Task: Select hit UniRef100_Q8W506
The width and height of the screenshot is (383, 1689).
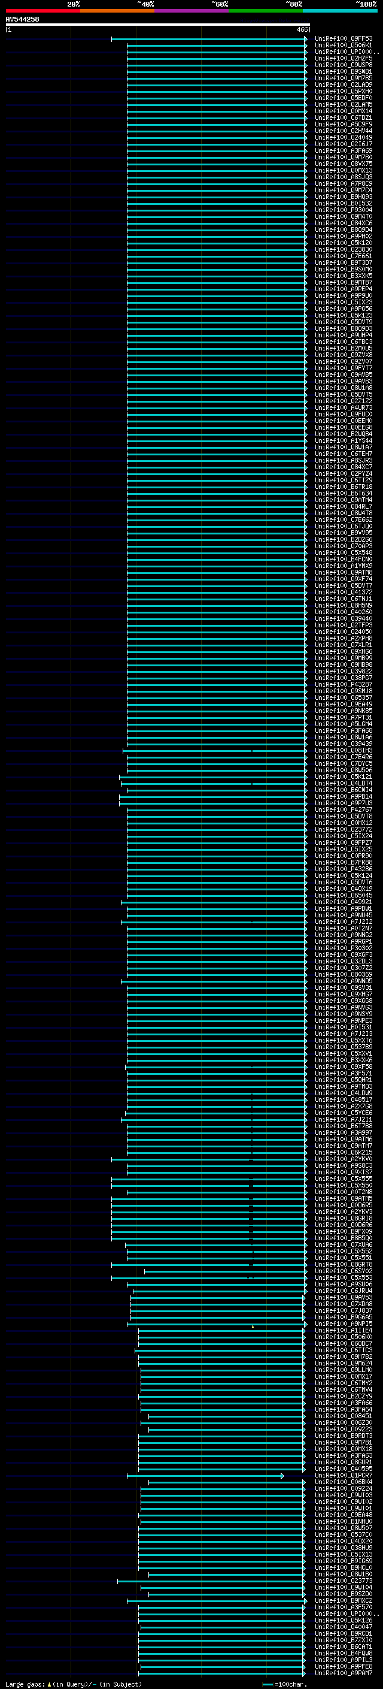Action: (343, 770)
